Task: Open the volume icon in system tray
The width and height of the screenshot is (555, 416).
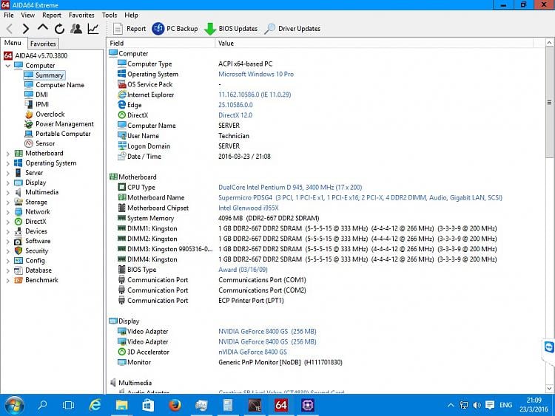Action: pos(477,405)
